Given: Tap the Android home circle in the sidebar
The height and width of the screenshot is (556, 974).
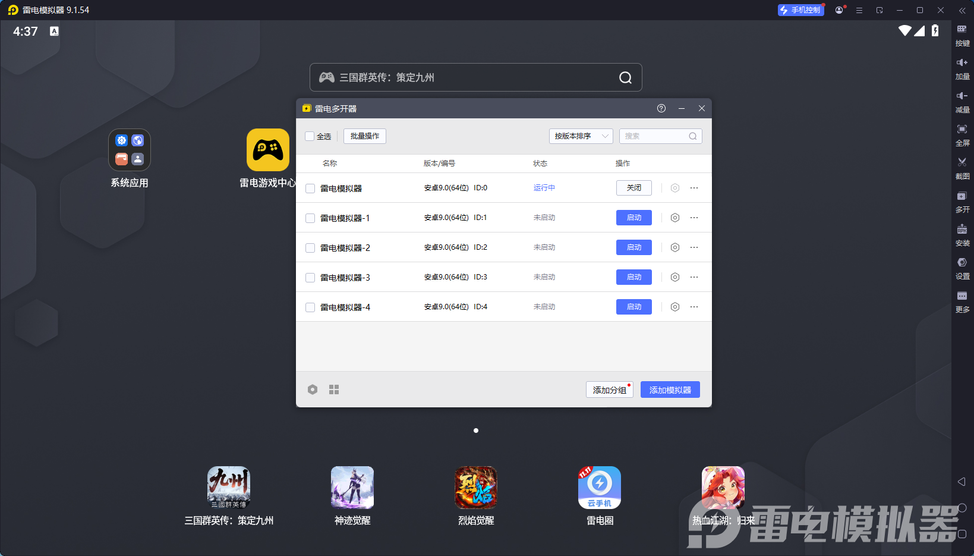Looking at the screenshot, I should pos(962,508).
